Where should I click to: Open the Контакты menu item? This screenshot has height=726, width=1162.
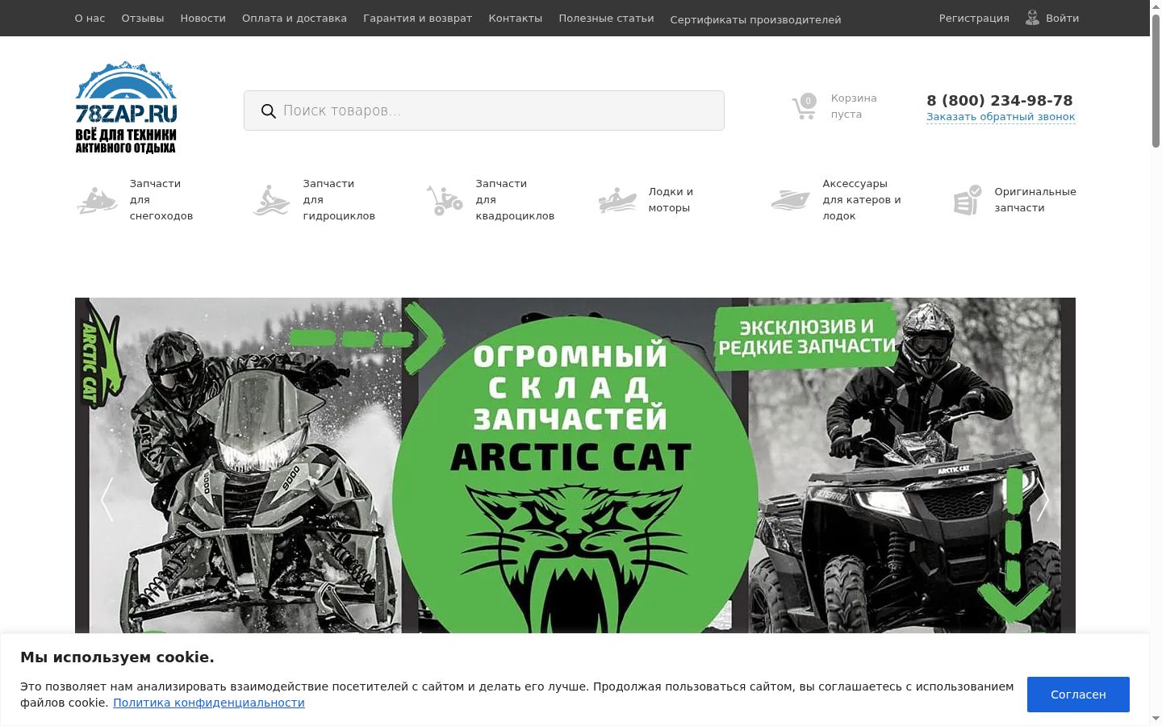[516, 18]
